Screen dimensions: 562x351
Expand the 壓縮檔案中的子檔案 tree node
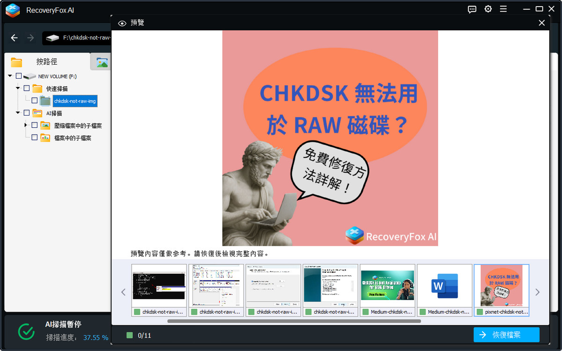(26, 125)
